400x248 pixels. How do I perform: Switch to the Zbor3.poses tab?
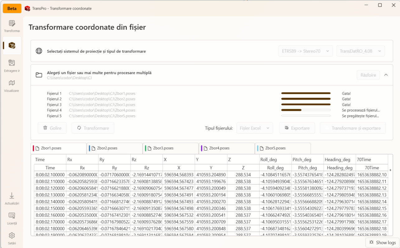coord(171,148)
